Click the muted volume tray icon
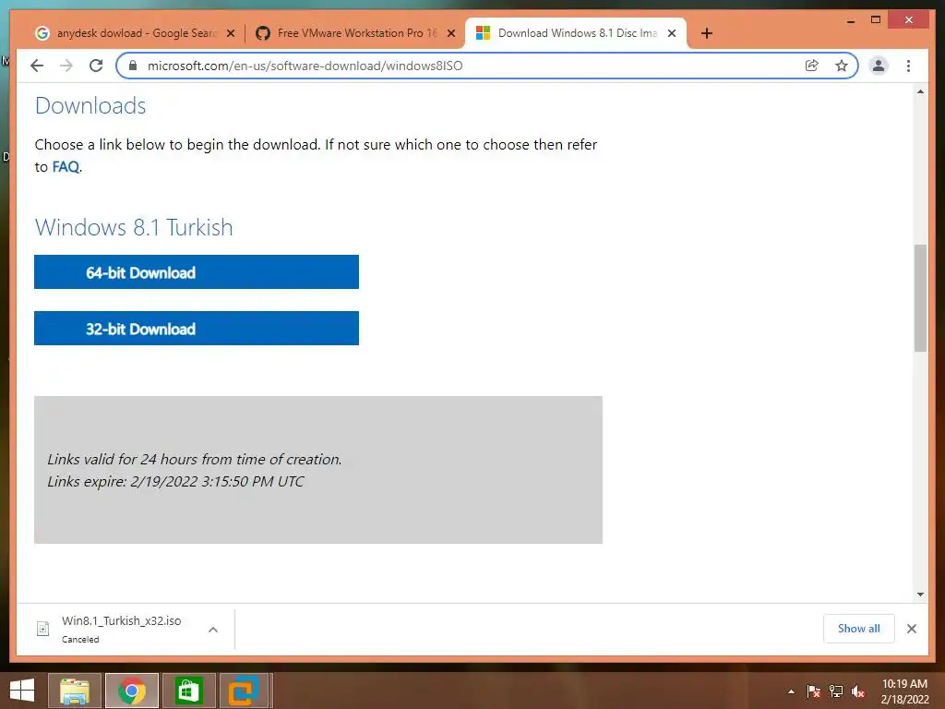This screenshot has width=945, height=709. tap(858, 691)
